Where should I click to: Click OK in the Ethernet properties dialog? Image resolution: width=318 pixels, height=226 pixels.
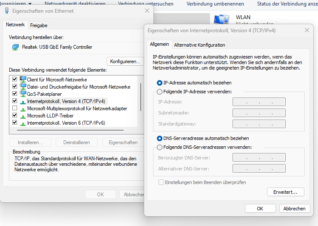(x=100, y=195)
